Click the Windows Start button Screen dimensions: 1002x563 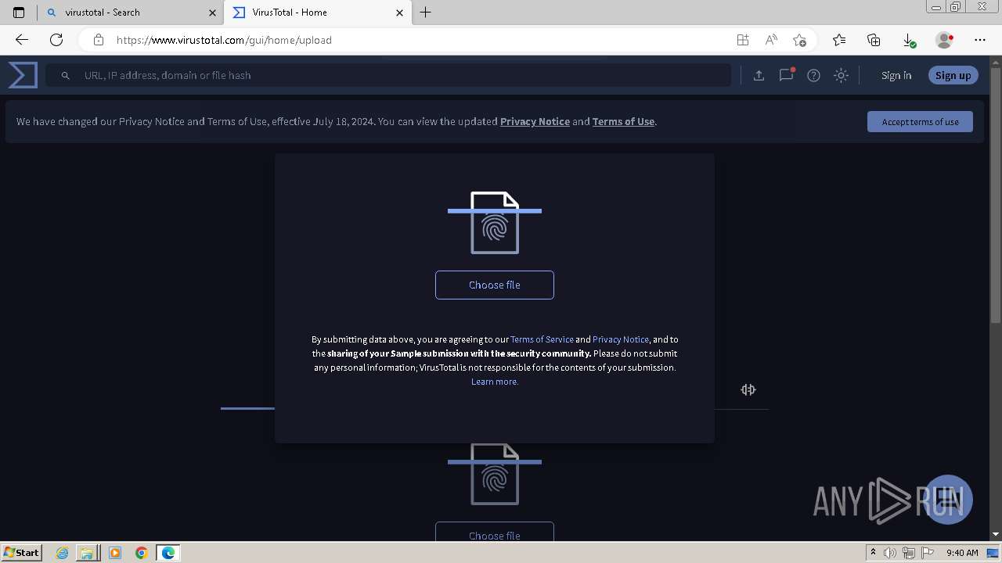(22, 552)
